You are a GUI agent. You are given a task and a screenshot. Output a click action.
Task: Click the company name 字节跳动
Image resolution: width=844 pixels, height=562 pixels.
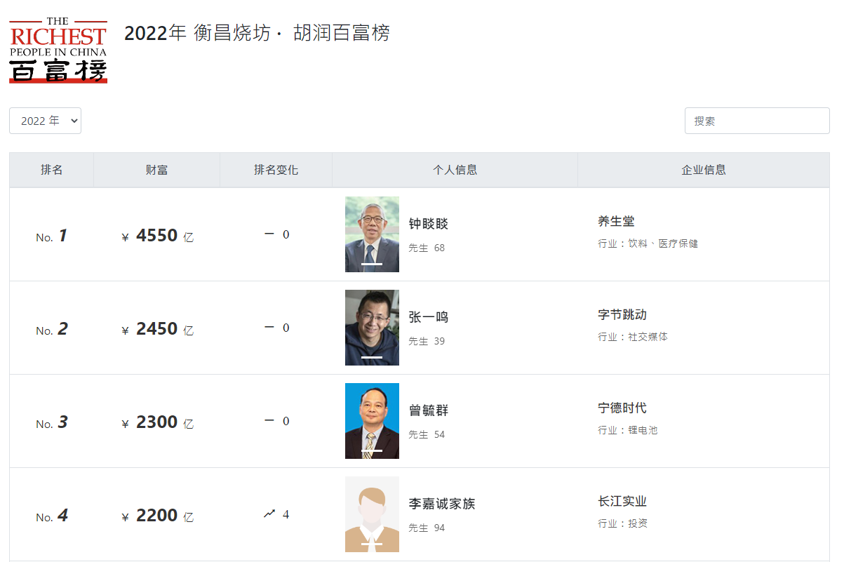point(622,315)
